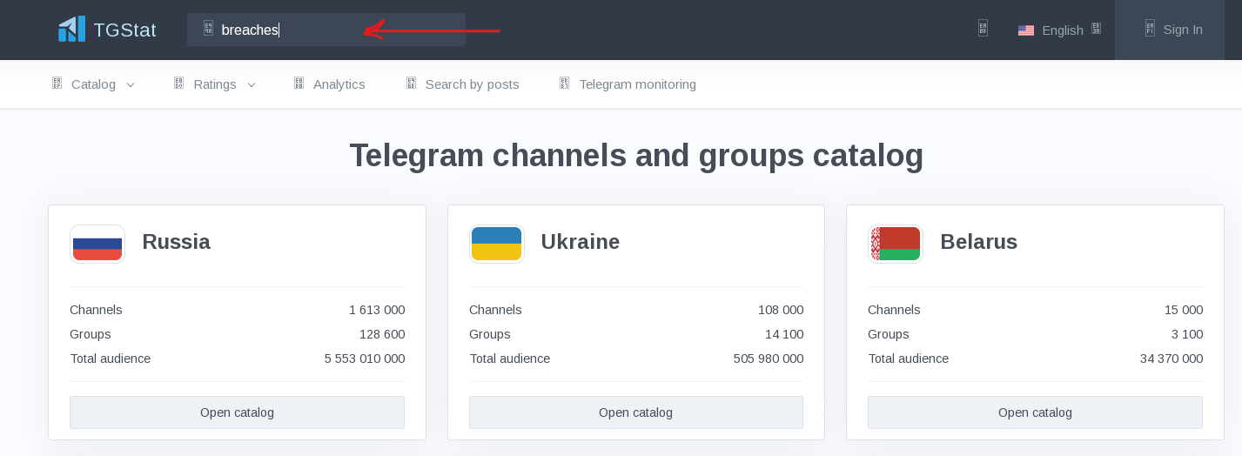Click Ukraine groups count 14 100
Viewport: 1242px width, 456px height.
coord(784,334)
